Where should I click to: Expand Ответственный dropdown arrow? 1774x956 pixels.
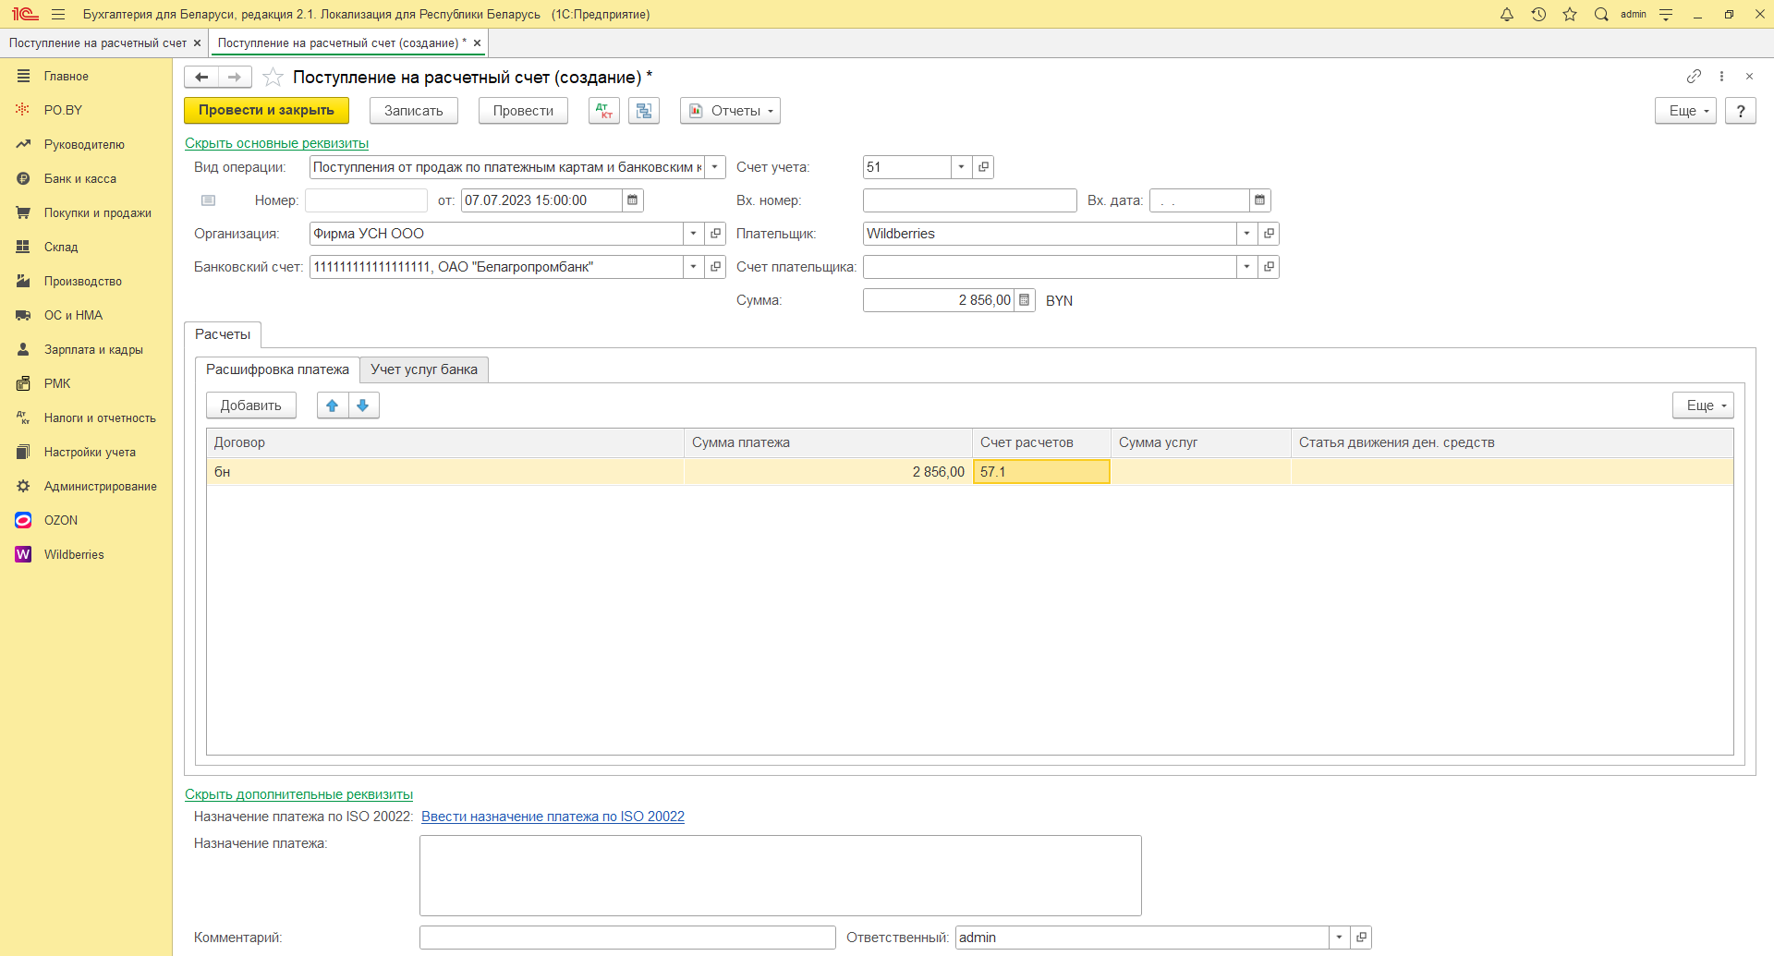[x=1339, y=938]
